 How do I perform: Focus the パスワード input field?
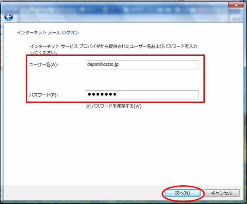[x=142, y=95]
